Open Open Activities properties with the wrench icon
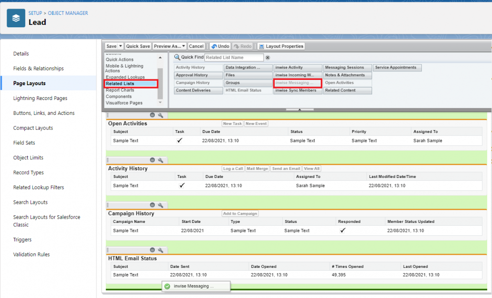The width and height of the screenshot is (492, 298). (x=160, y=116)
